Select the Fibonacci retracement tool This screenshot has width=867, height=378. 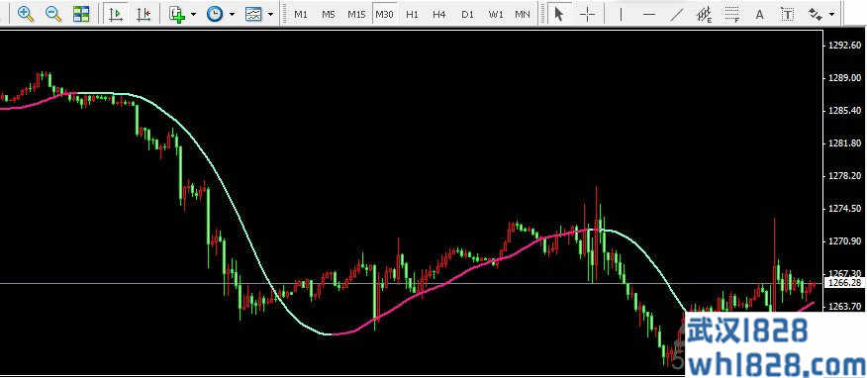point(732,14)
